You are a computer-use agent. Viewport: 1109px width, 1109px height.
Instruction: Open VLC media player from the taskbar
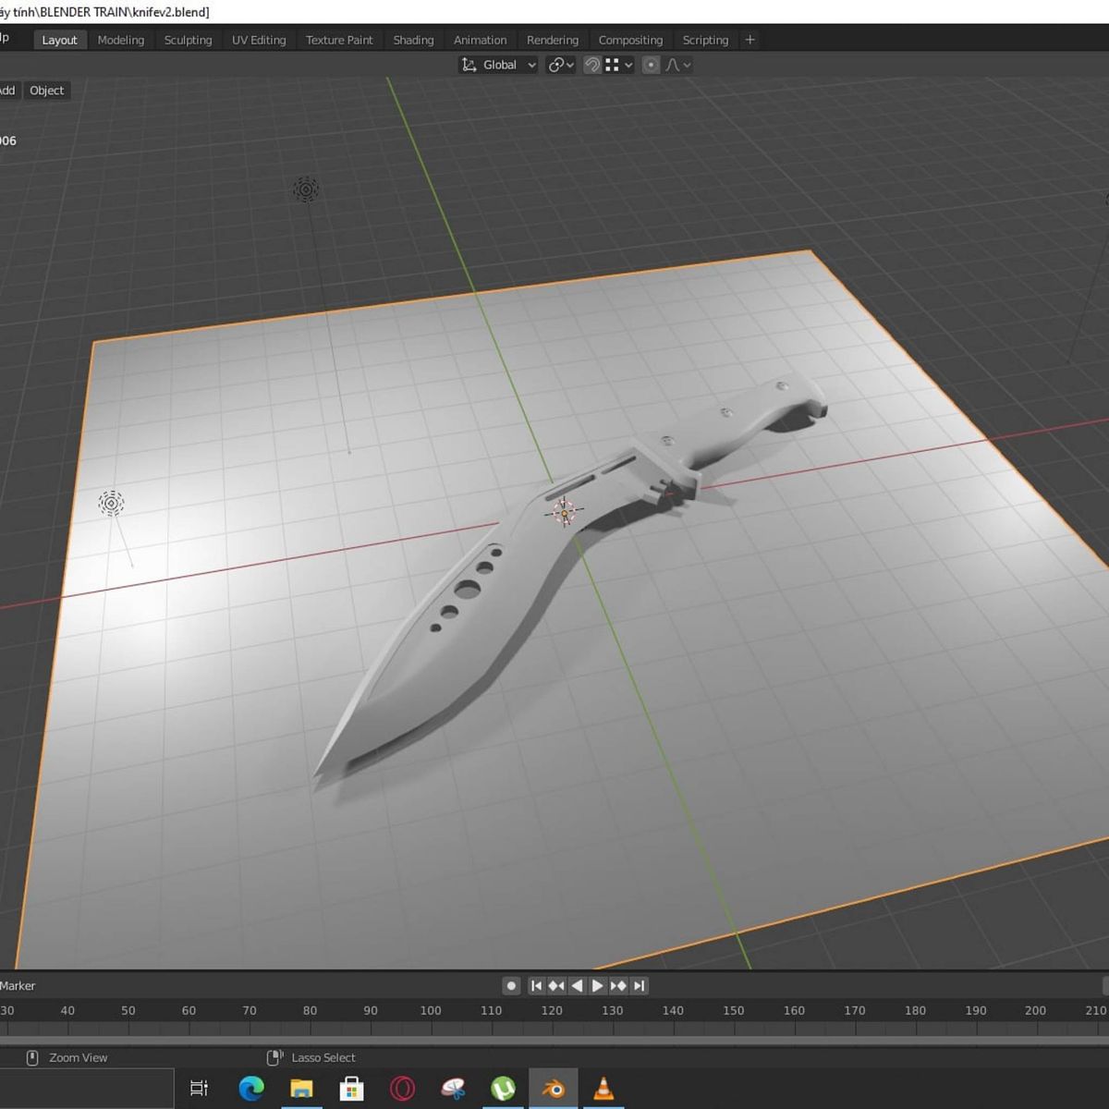pyautogui.click(x=603, y=1089)
